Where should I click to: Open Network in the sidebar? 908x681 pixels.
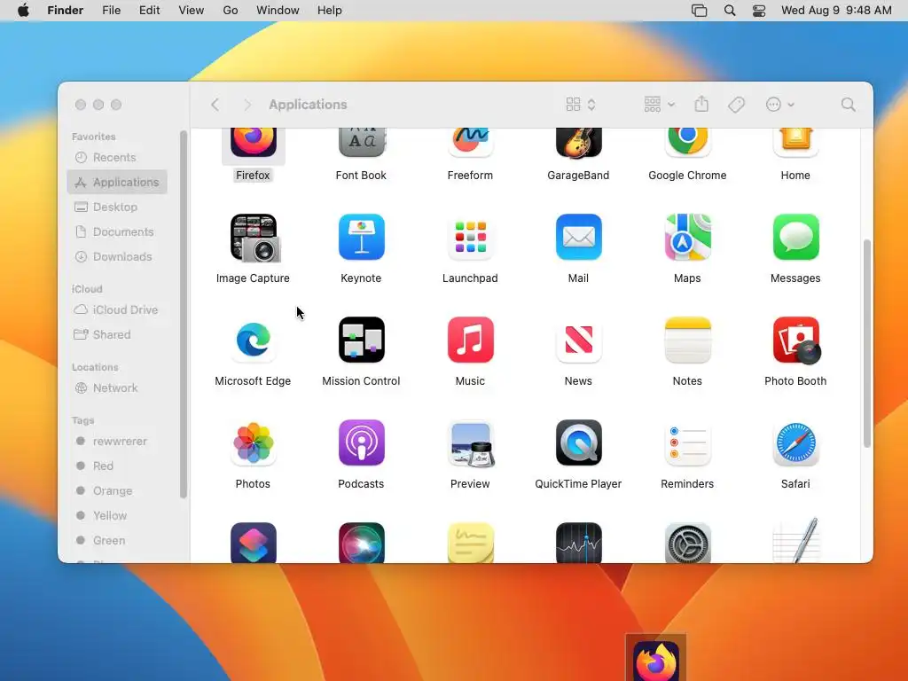point(118,388)
